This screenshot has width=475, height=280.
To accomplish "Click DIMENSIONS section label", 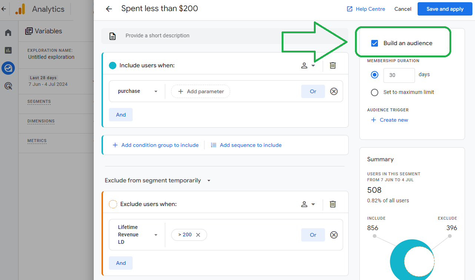I will tap(41, 121).
